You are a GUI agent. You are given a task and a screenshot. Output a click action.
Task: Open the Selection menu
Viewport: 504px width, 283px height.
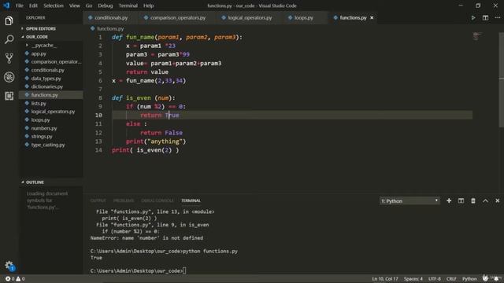[x=54, y=6]
